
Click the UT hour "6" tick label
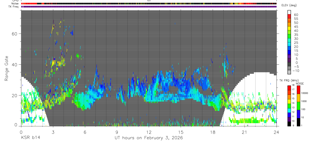point(85,132)
